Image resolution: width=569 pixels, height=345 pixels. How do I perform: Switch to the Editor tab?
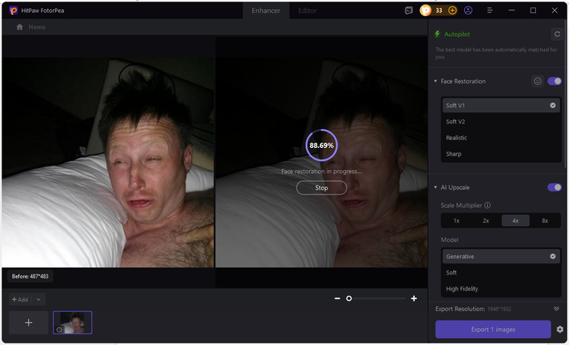pos(307,11)
